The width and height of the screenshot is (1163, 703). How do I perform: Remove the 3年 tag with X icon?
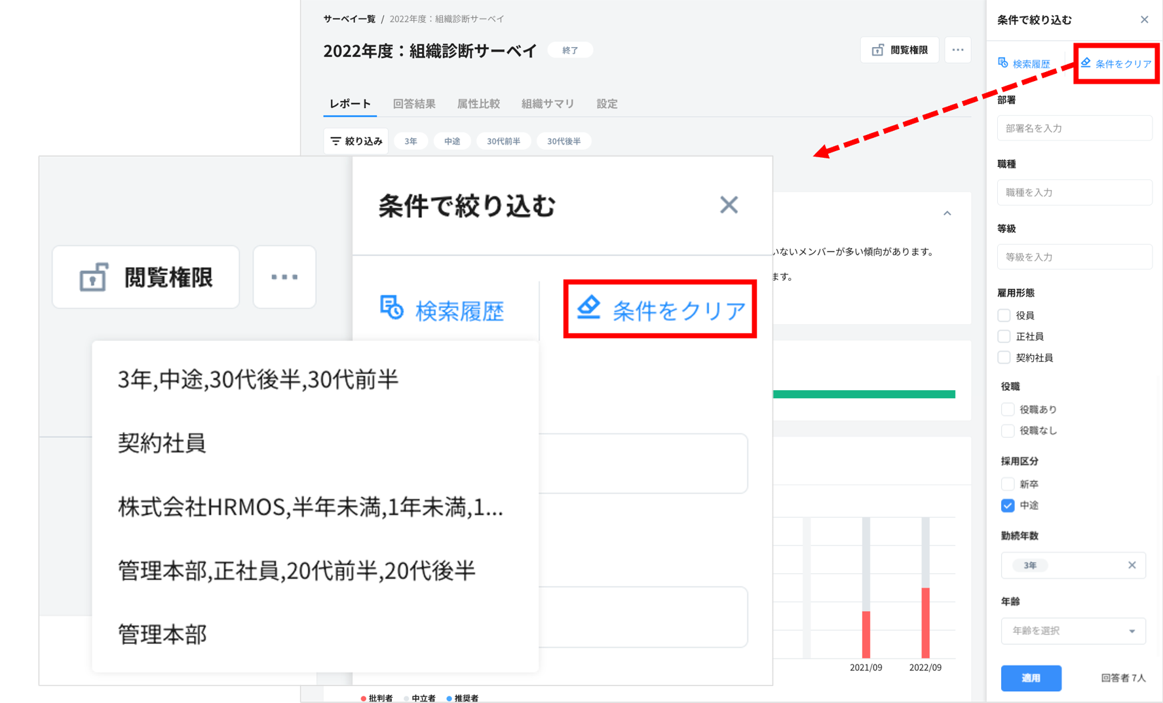tap(1132, 565)
